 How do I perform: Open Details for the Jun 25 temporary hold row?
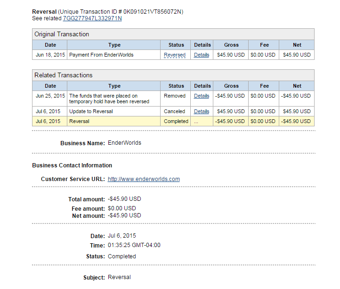(202, 96)
